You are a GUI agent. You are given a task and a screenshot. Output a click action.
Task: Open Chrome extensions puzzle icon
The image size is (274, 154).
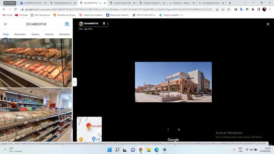click(x=253, y=10)
